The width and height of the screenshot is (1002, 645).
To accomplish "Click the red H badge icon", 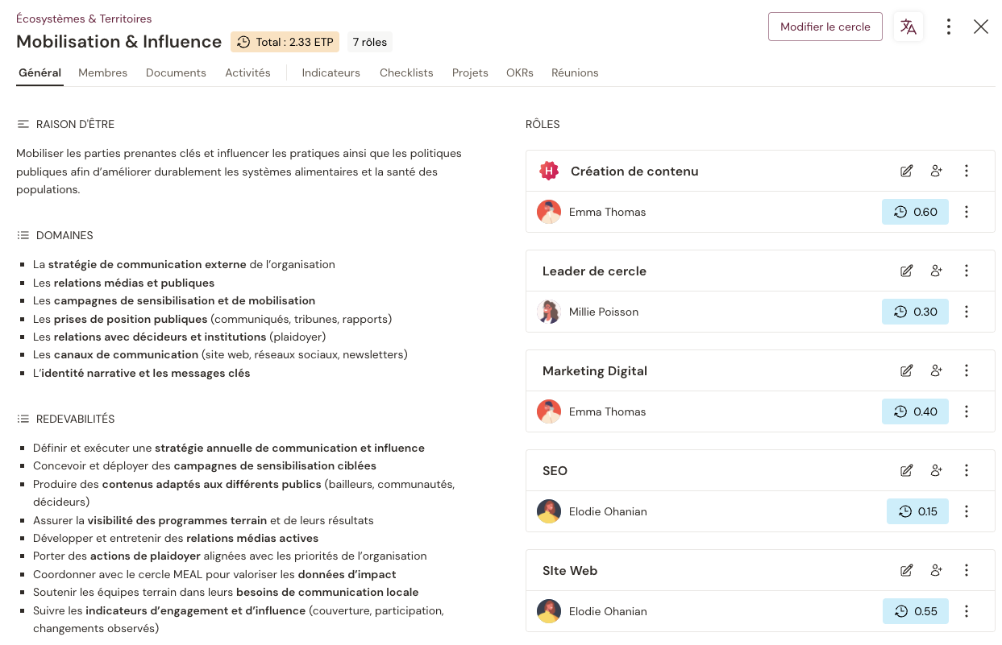I will (x=549, y=171).
